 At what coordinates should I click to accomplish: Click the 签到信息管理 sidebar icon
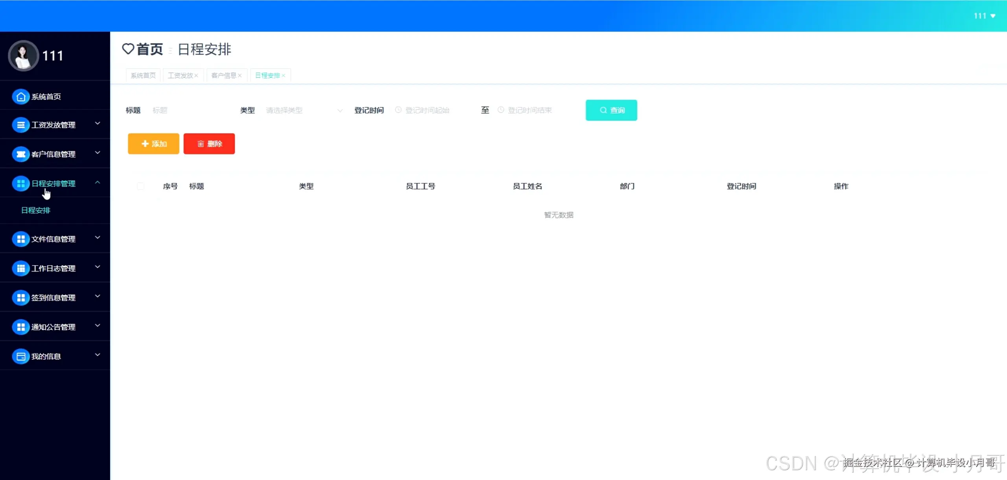(x=21, y=298)
